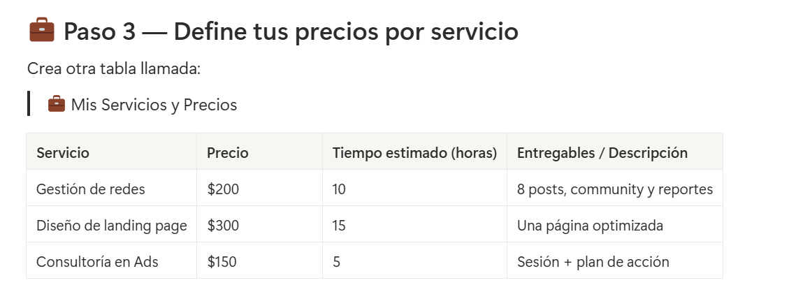The height and width of the screenshot is (292, 789).
Task: Click the briefcase icon beside Paso 3 heading
Action: pos(41,31)
